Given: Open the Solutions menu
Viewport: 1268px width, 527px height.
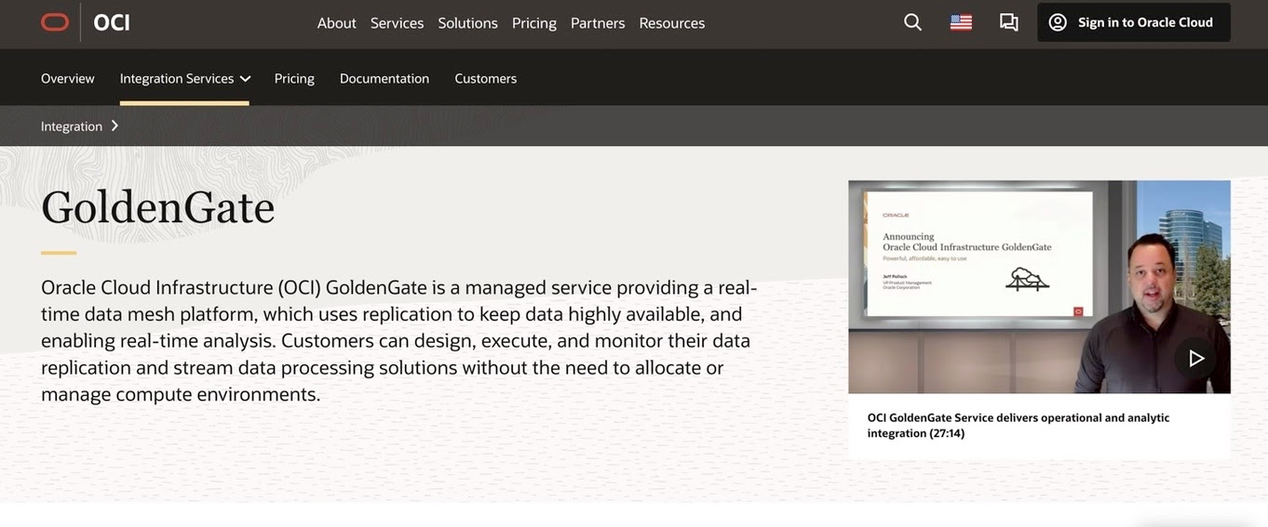Looking at the screenshot, I should click(467, 22).
